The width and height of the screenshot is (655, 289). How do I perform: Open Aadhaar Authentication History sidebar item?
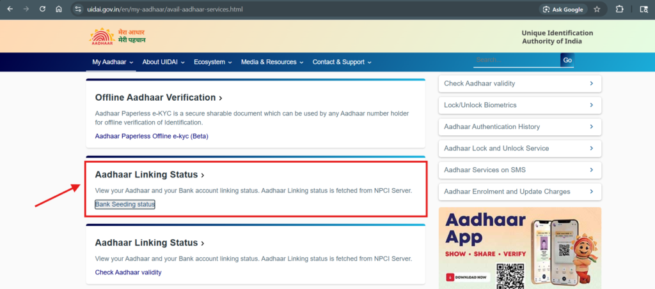pyautogui.click(x=519, y=126)
